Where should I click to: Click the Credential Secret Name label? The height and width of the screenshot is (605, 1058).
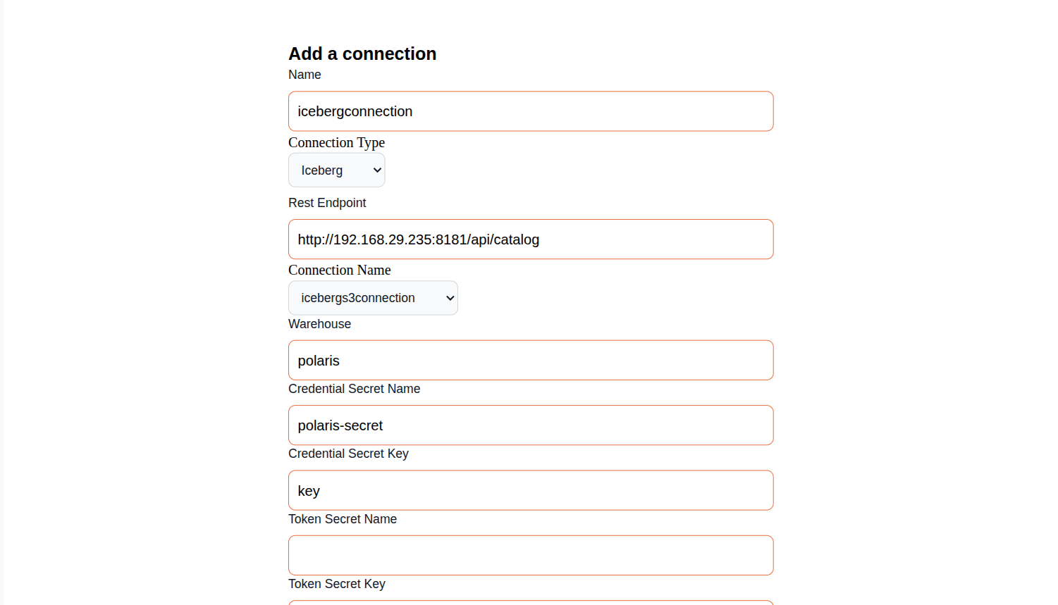[354, 389]
